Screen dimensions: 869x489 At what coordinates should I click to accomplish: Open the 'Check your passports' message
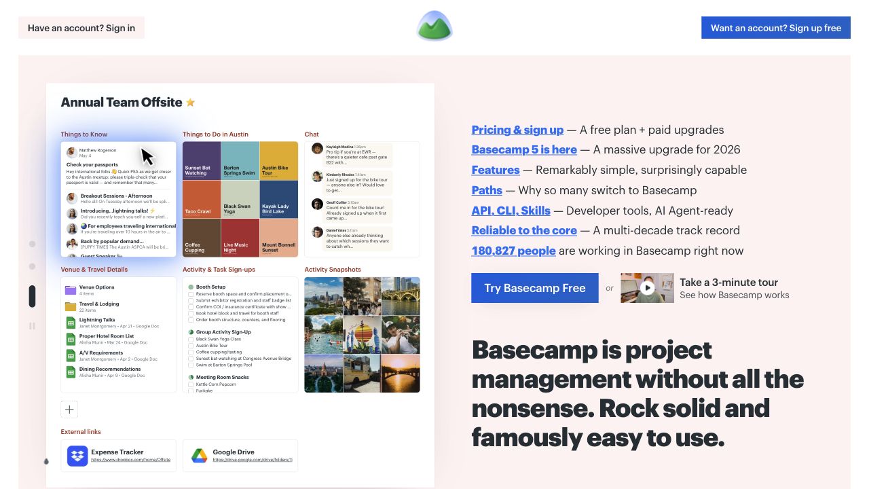coord(92,164)
